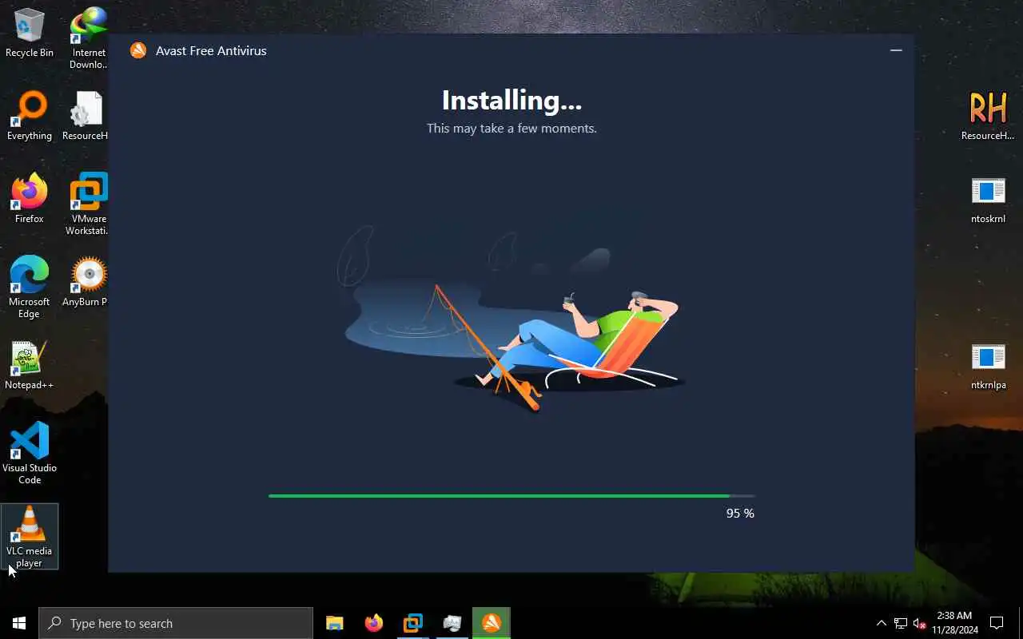Open the Windows Start menu
The image size is (1023, 639).
coord(19,623)
